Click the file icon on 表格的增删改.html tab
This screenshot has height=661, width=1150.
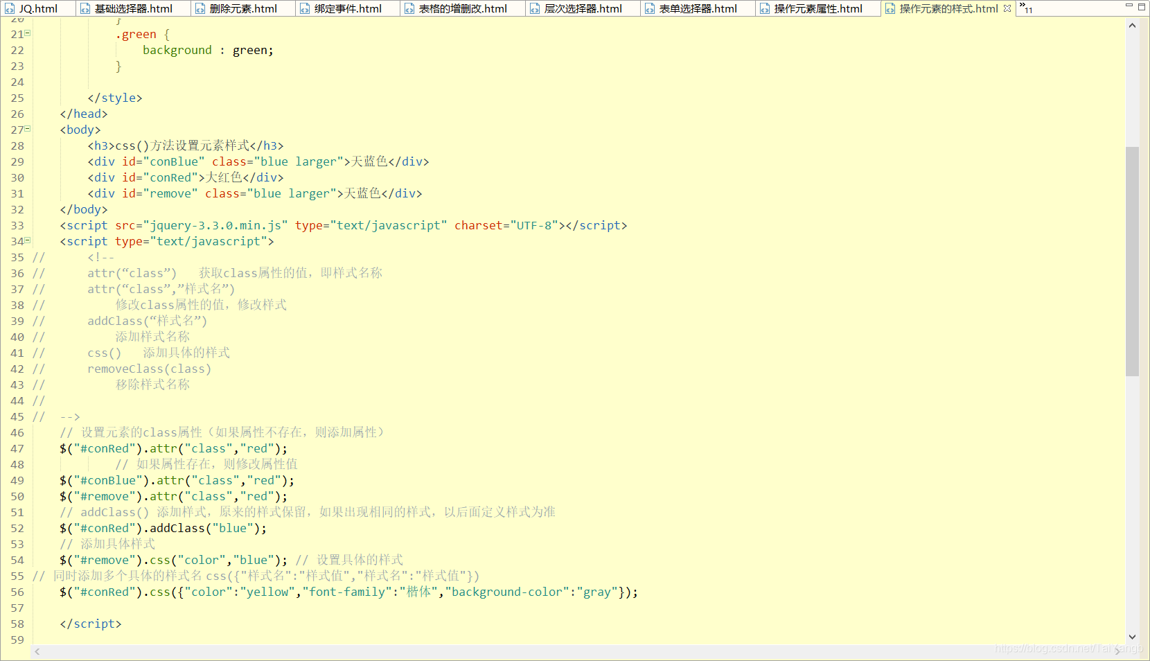[409, 9]
